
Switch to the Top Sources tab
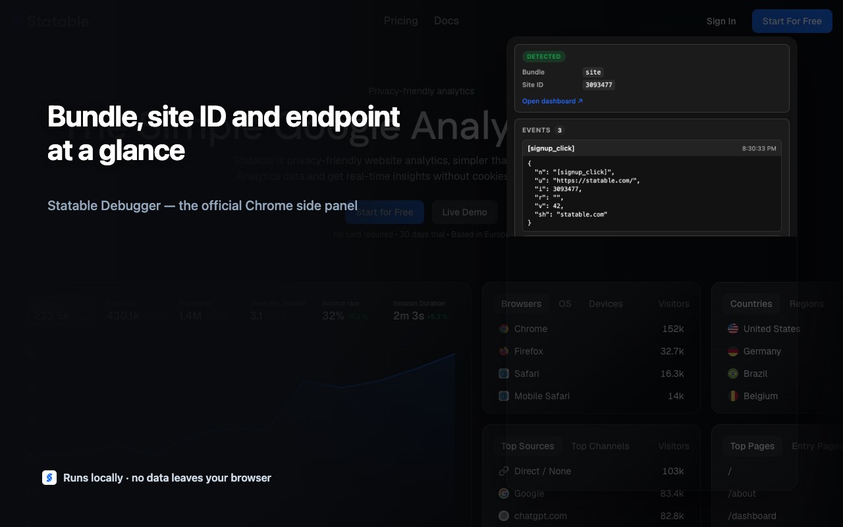coord(528,446)
